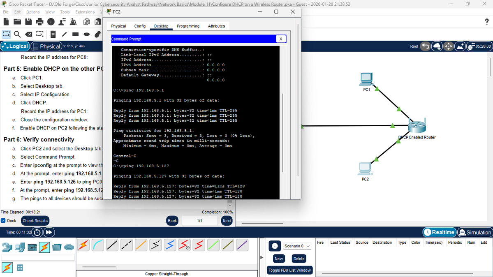Click the Set Tiled Background mountain icon

point(460,46)
